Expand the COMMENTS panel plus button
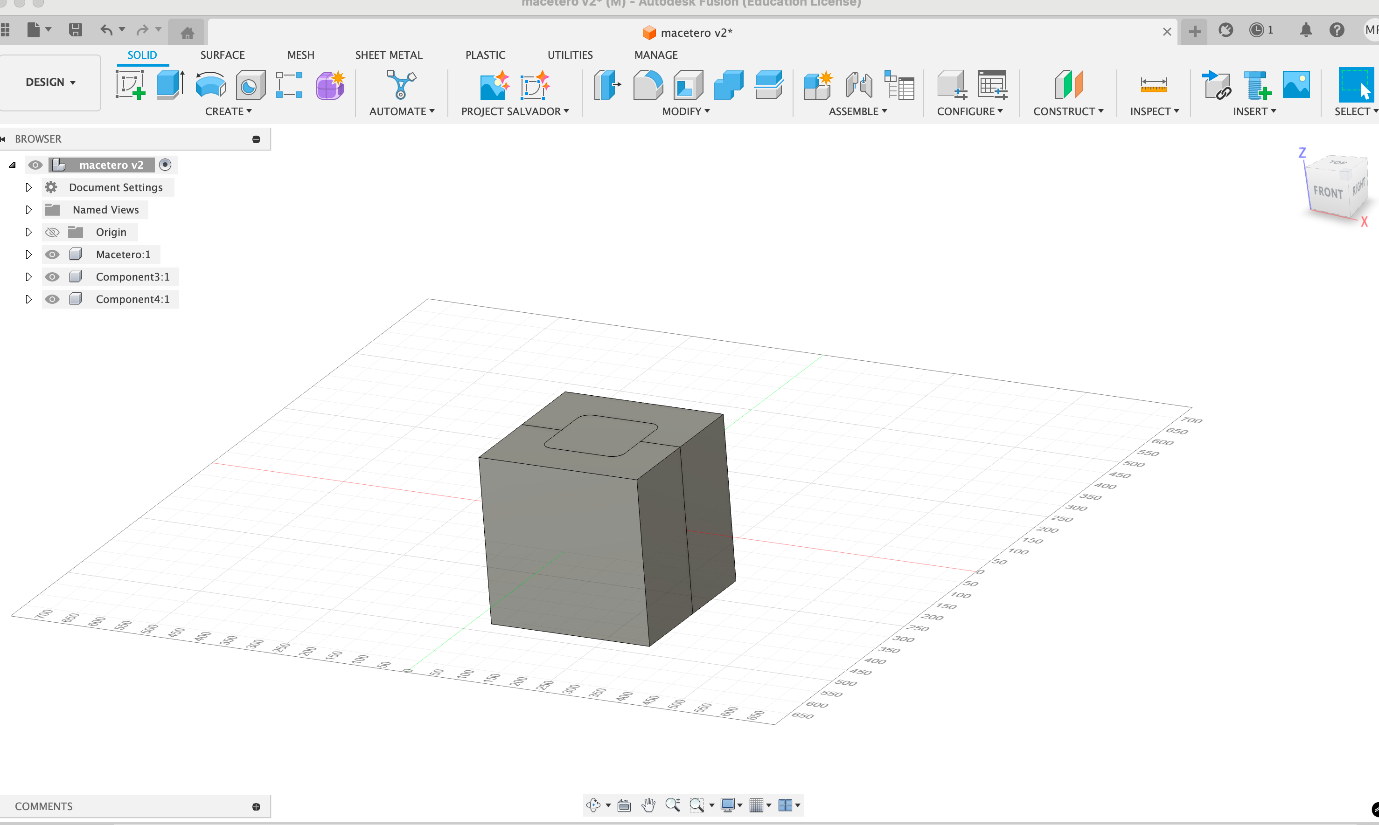This screenshot has height=825, width=1379. pyautogui.click(x=256, y=807)
